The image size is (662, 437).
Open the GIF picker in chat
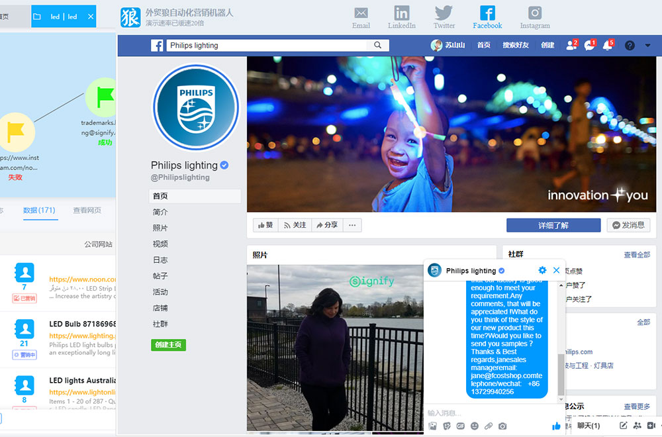461,426
